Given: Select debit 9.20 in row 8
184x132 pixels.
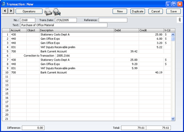Looking at the screenshot, I should (x=135, y=64).
